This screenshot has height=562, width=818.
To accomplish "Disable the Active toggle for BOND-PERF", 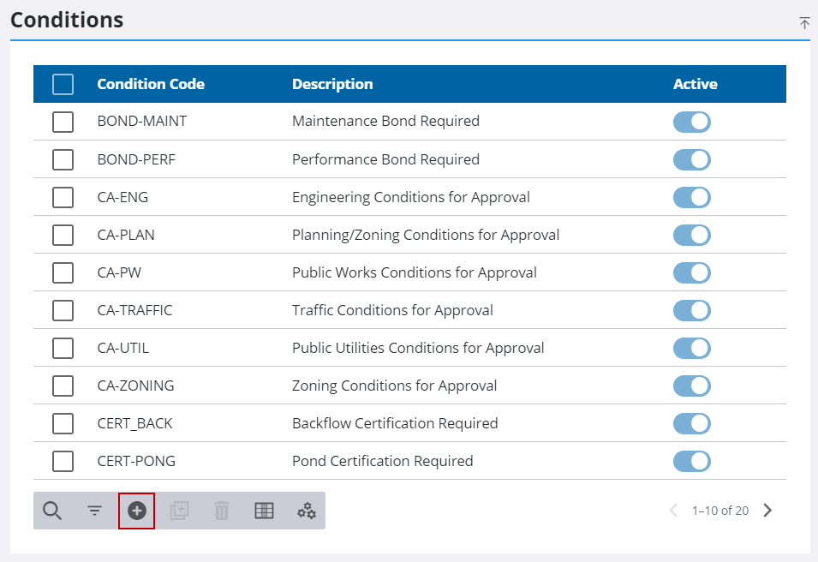I will (x=691, y=159).
